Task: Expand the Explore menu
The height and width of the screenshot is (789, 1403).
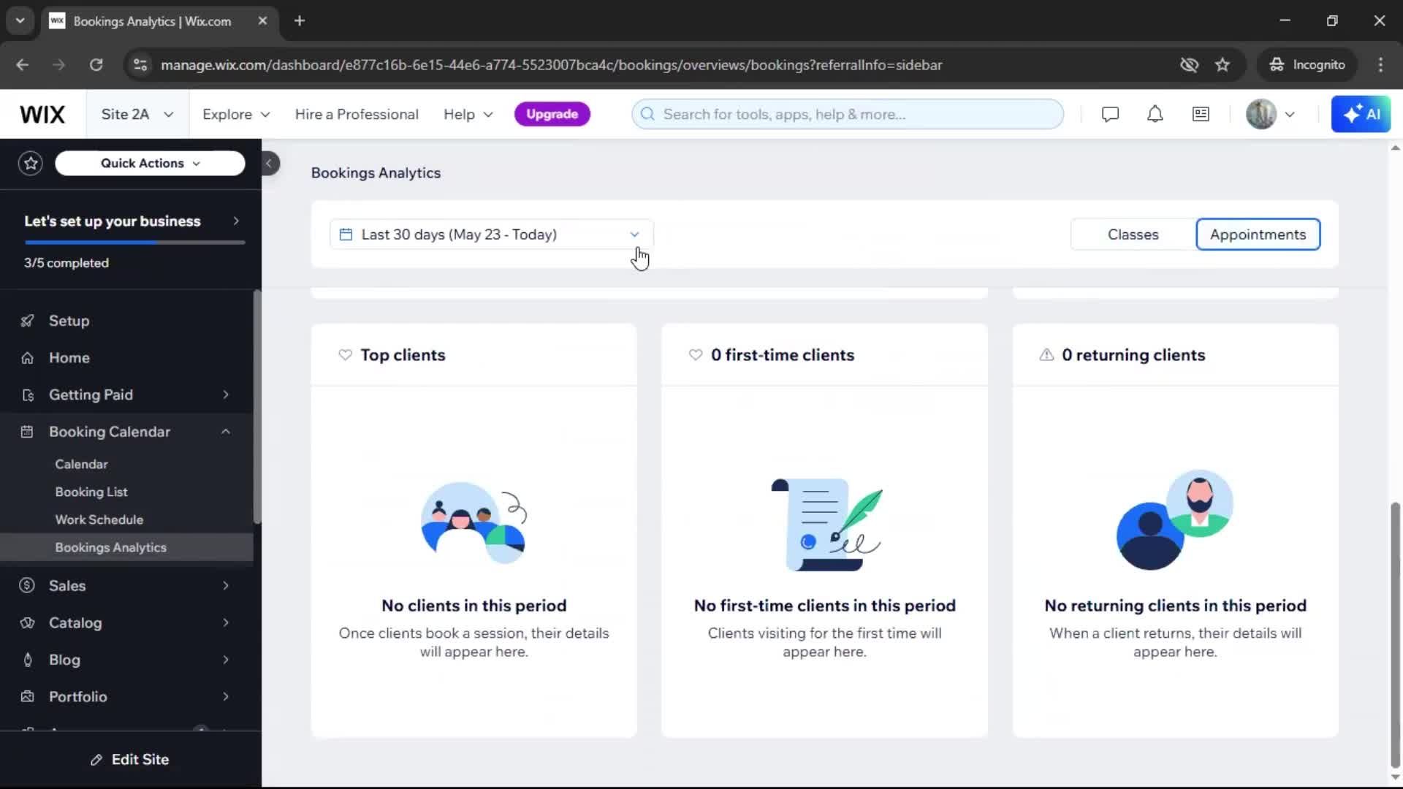Action: [236, 115]
